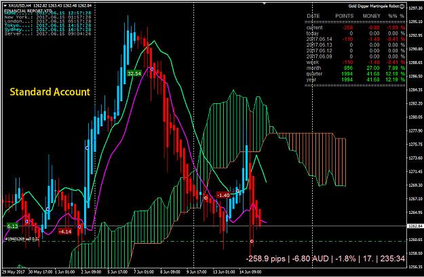Click the Standard Account yellow text
424x277 pixels.
pyautogui.click(x=50, y=92)
